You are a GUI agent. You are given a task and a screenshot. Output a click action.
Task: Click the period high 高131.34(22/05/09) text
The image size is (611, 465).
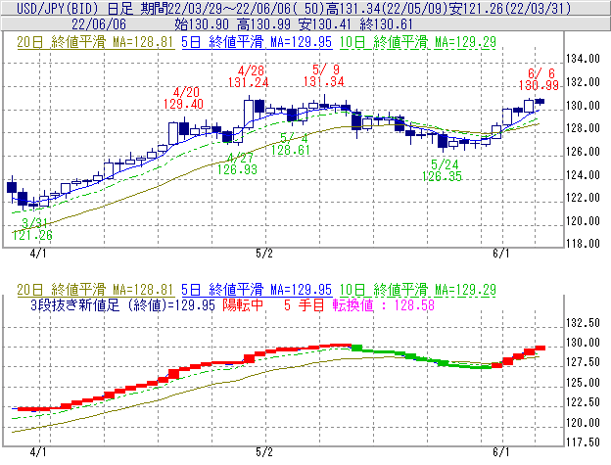pyautogui.click(x=387, y=8)
